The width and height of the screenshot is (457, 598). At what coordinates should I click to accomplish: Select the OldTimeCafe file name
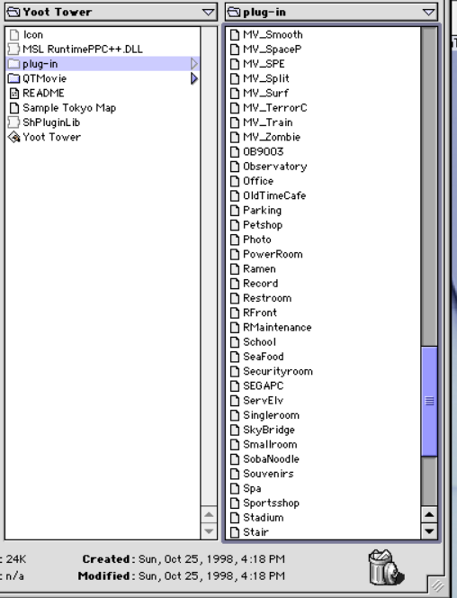(x=274, y=195)
